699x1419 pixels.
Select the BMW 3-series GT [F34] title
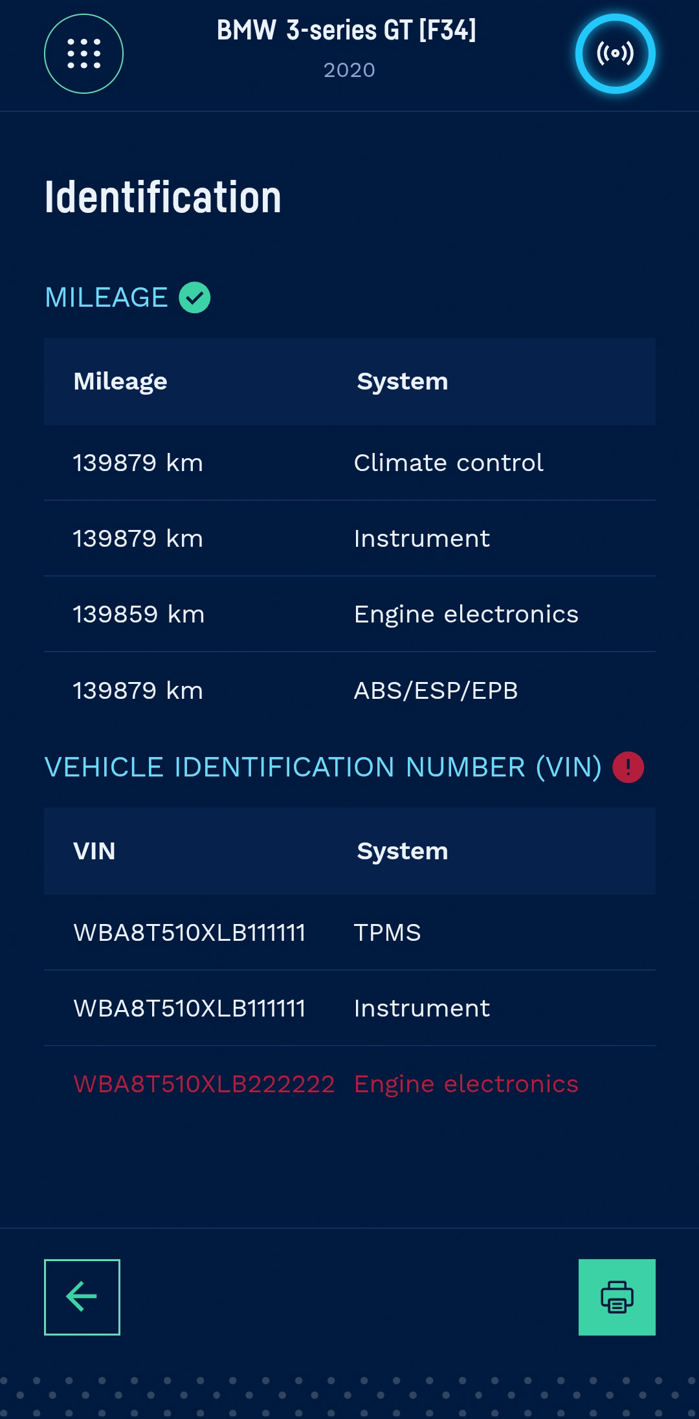click(347, 30)
